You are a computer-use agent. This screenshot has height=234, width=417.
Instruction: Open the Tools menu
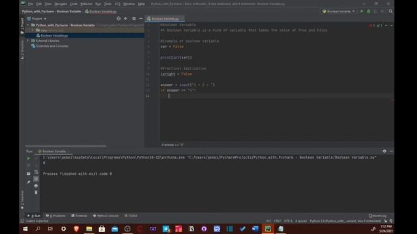click(108, 4)
